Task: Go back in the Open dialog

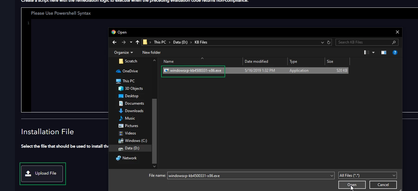Action: coord(114,42)
